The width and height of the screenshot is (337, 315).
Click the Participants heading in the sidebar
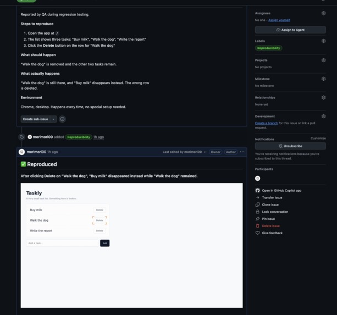tap(264, 169)
